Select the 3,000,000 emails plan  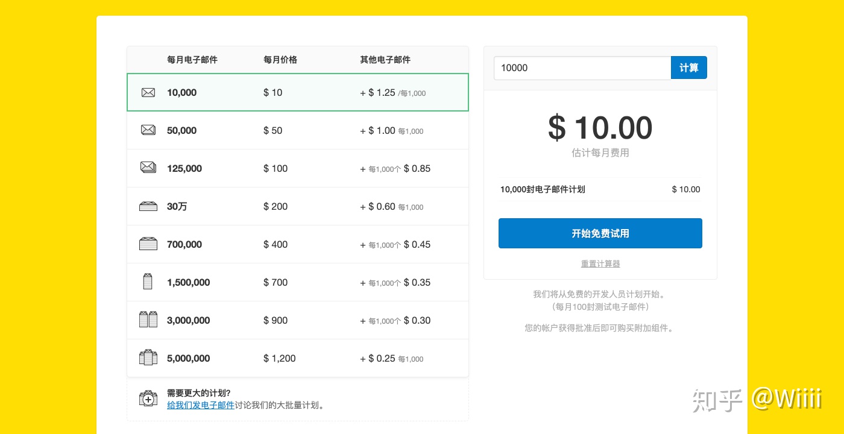pyautogui.click(x=298, y=320)
